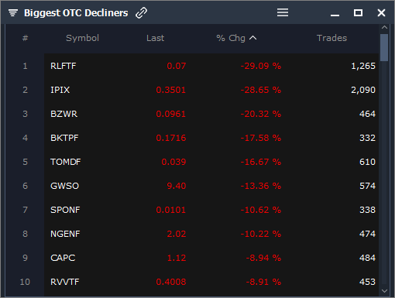Close the Biggest OTC Decliners window

(x=381, y=12)
